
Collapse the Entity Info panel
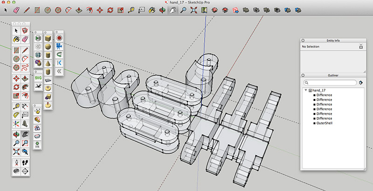(x=303, y=40)
